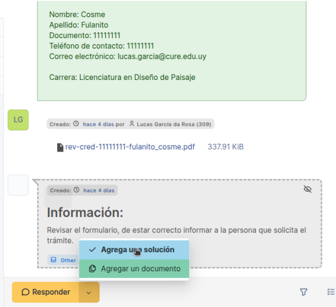
Task: Expand the Responder dropdown arrow
Action: pyautogui.click(x=89, y=292)
